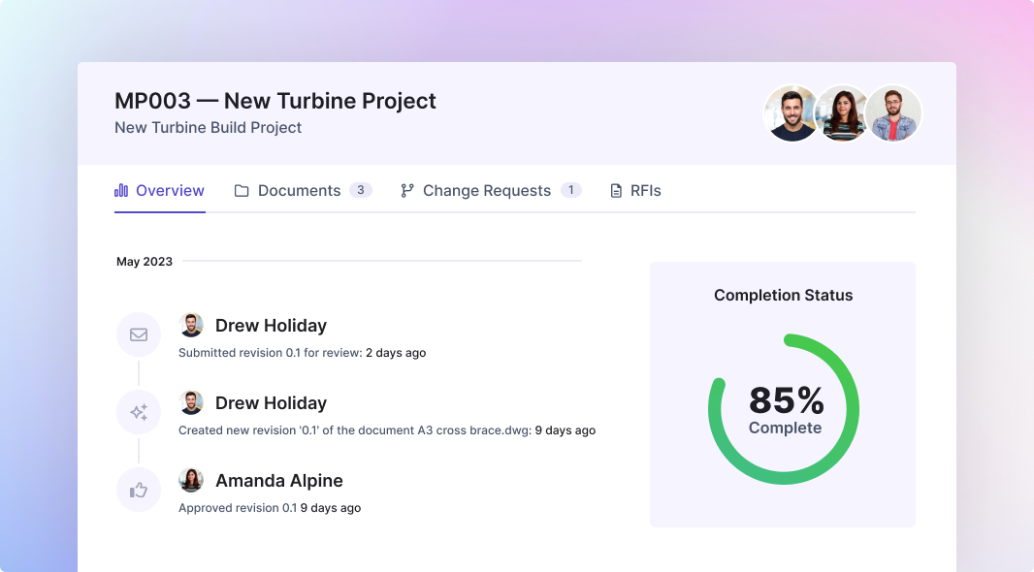Click the MP003 — New Turbine Project title

point(275,101)
